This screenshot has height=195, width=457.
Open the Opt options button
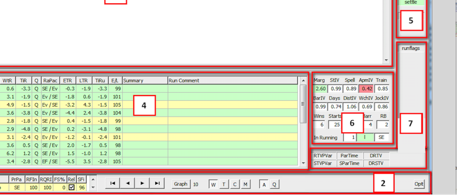tap(419, 184)
